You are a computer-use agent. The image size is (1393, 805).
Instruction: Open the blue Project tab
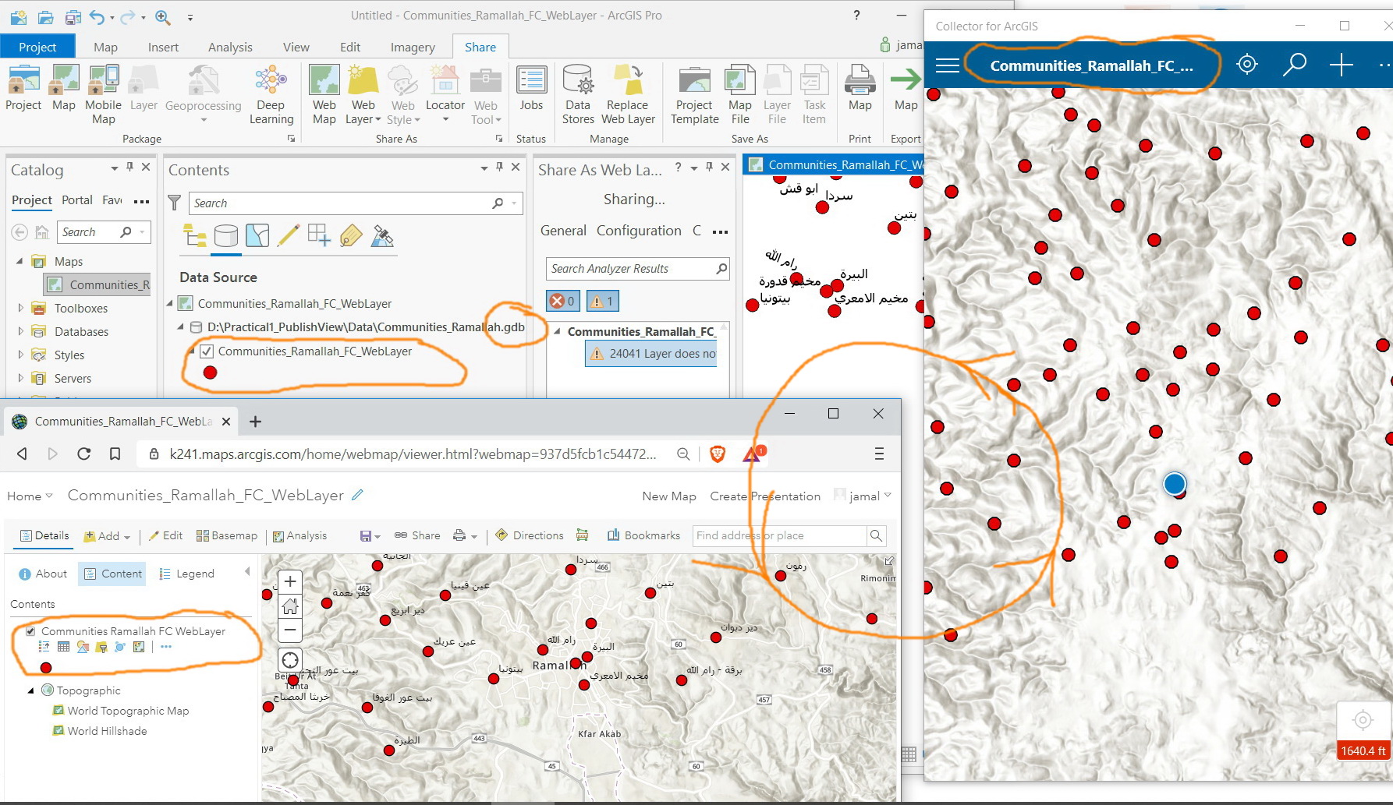coord(37,47)
